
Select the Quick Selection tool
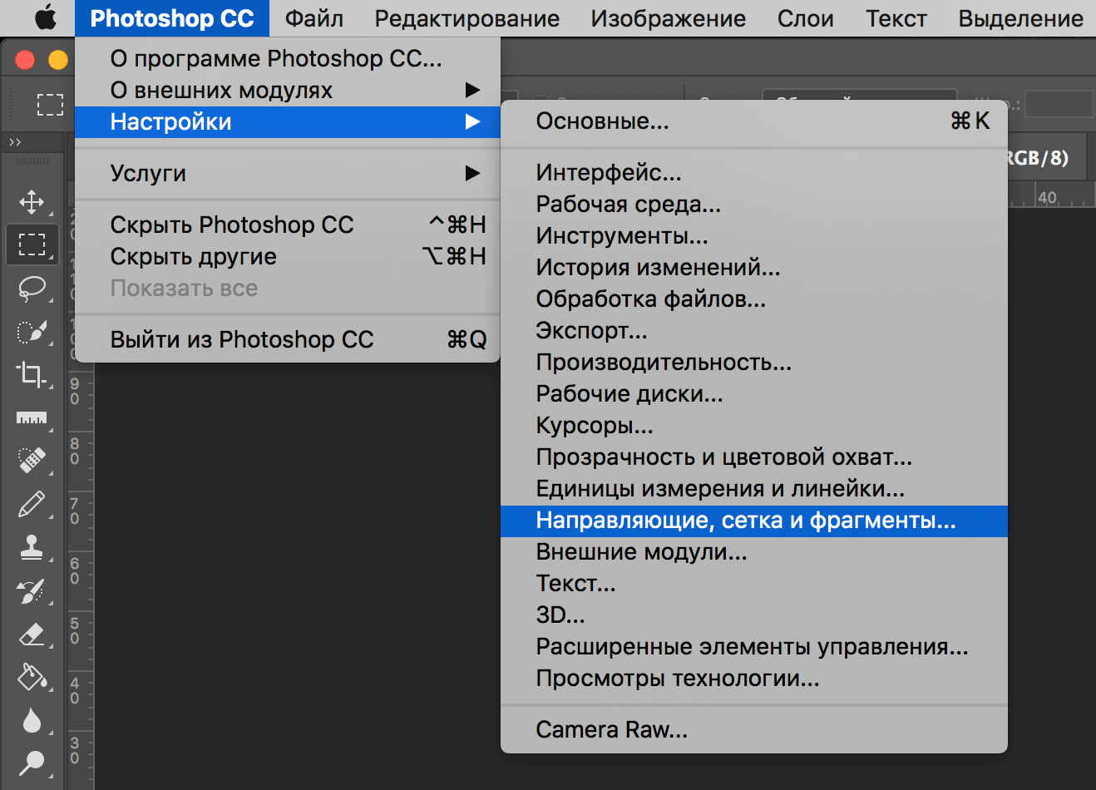click(x=32, y=331)
